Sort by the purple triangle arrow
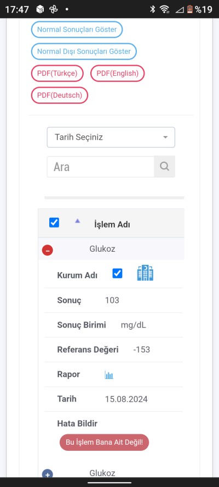Screen dimensions: 219x487 (78, 221)
